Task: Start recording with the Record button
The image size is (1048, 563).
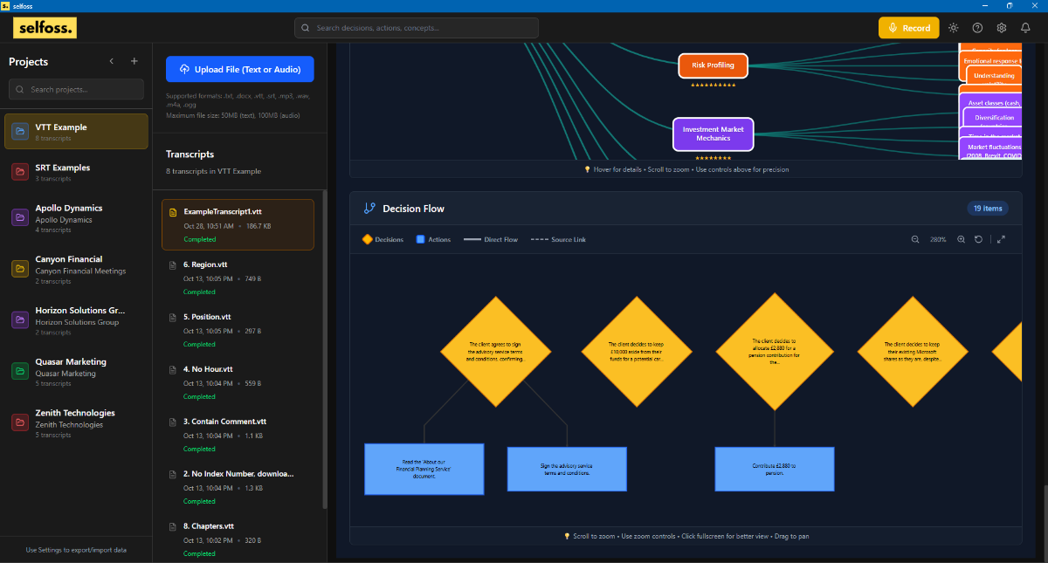Action: [x=908, y=28]
